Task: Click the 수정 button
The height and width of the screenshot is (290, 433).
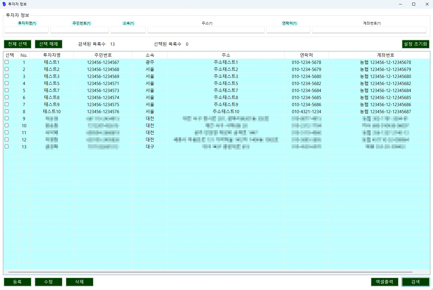Action: (x=49, y=282)
